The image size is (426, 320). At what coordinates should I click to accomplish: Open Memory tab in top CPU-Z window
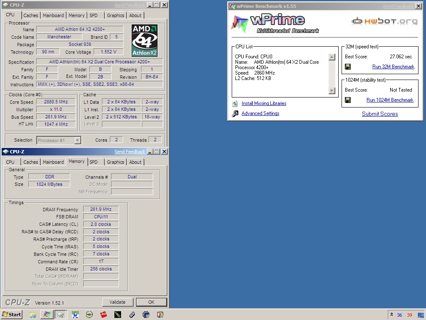click(x=77, y=15)
